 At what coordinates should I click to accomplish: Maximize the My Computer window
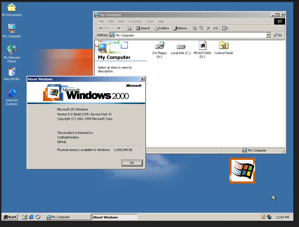278,15
